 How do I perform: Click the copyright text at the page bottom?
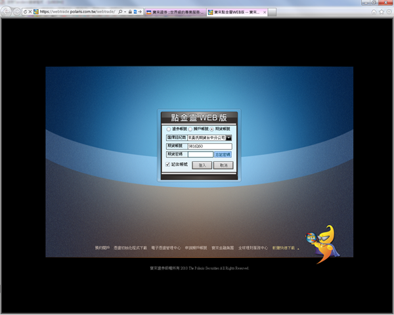[200, 268]
